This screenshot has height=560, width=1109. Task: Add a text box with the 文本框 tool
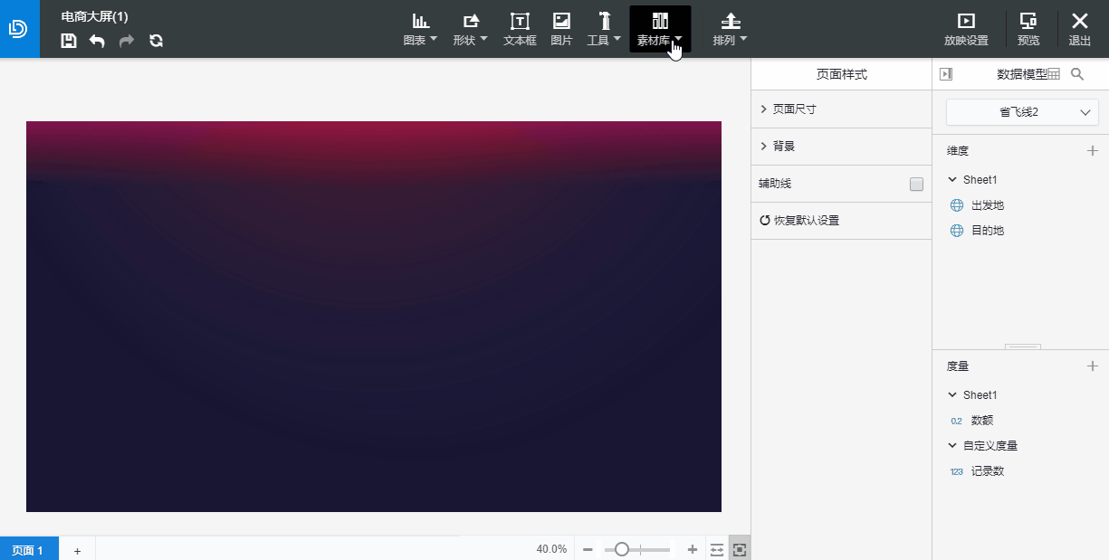pyautogui.click(x=520, y=29)
